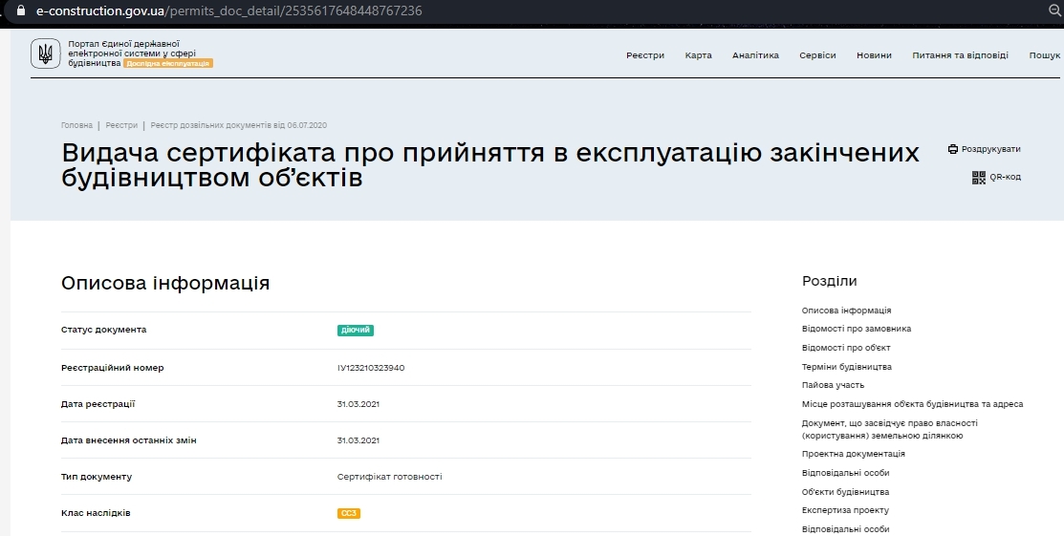Jump to Пайова участь section
1064x536 pixels.
pos(834,385)
